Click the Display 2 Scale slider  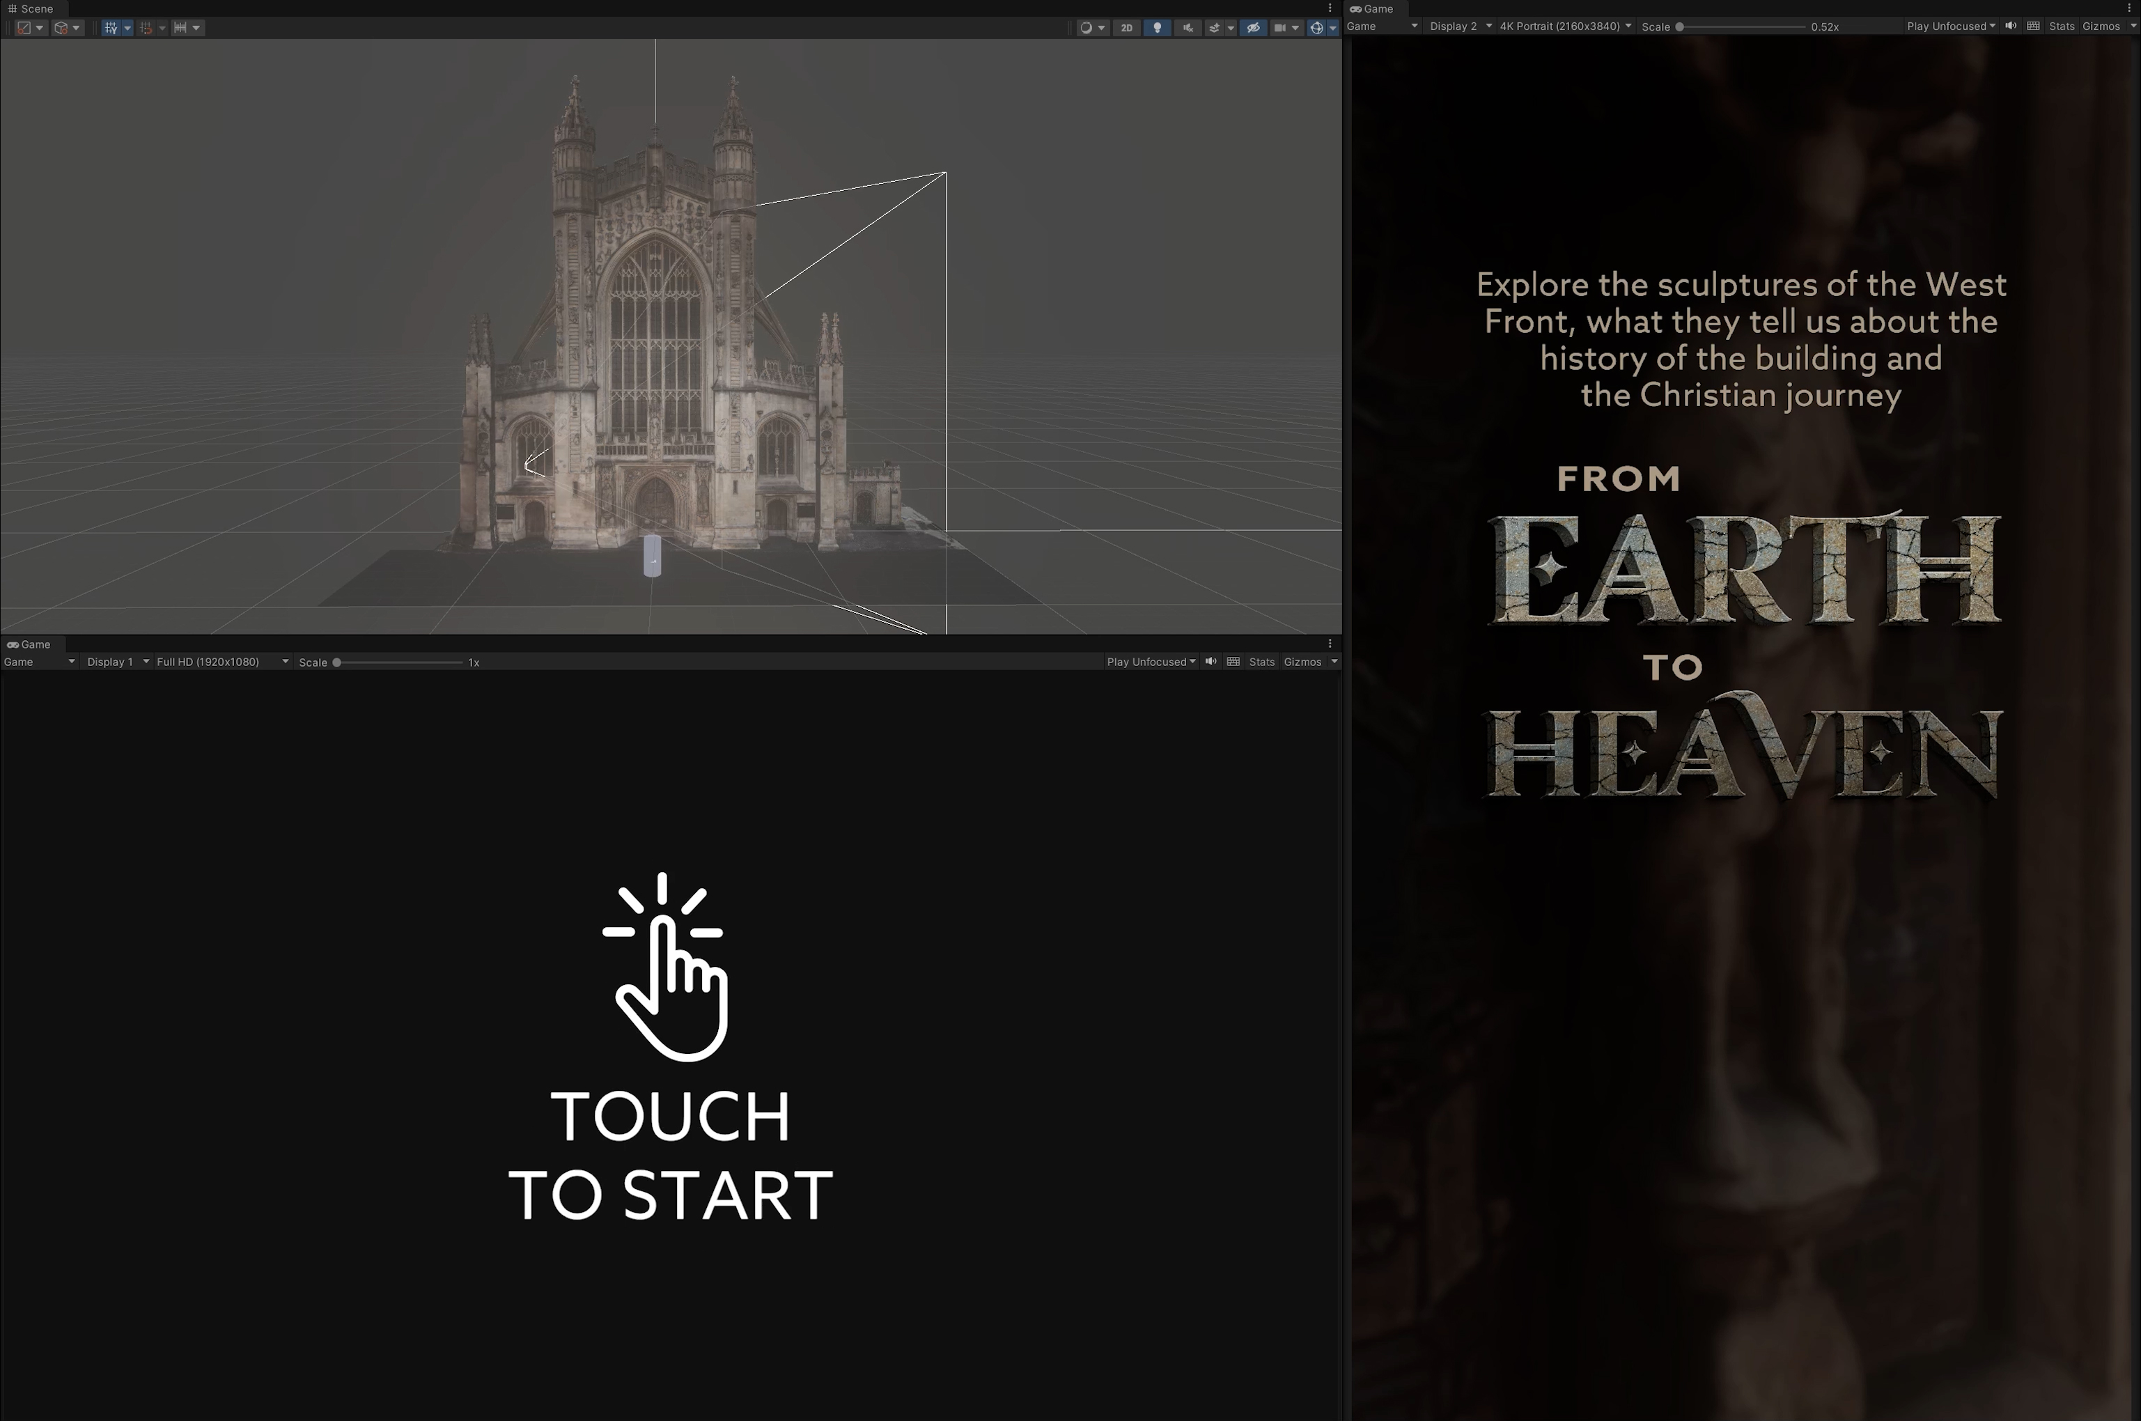pos(1741,26)
